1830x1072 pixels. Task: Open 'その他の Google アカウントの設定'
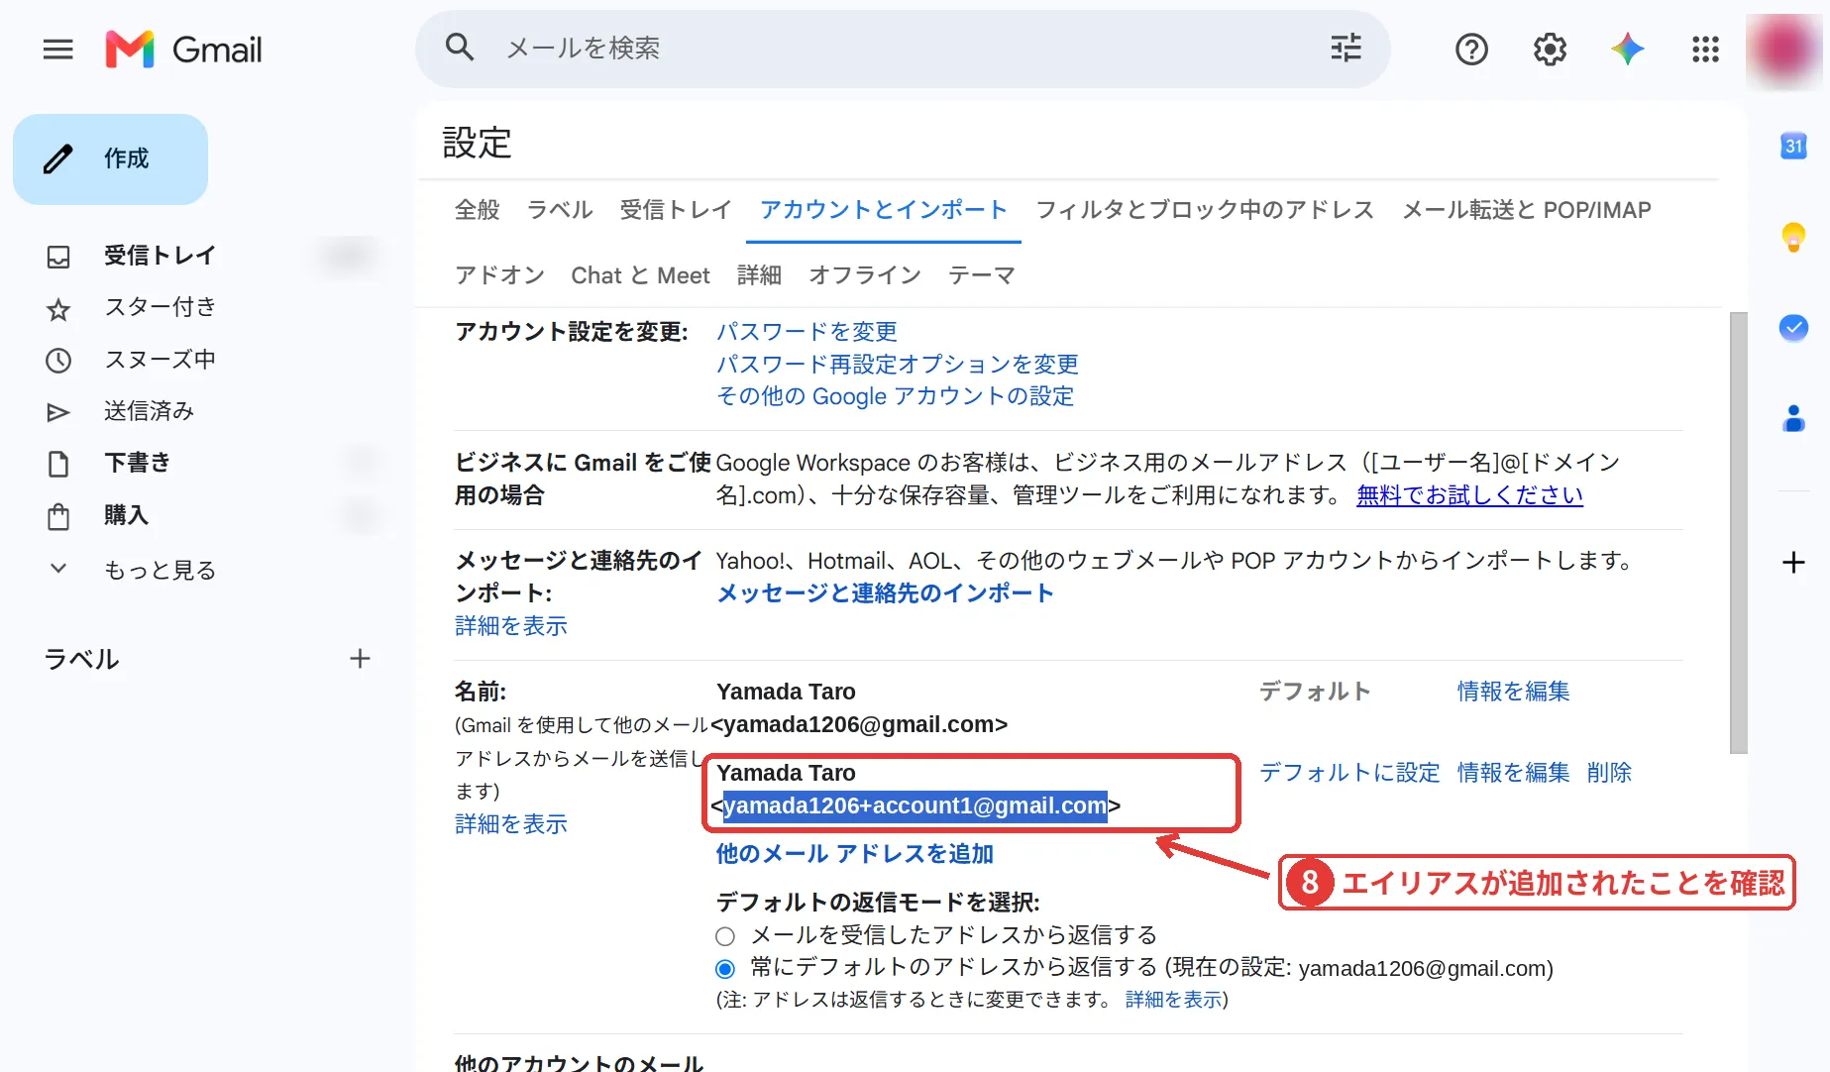(x=896, y=396)
